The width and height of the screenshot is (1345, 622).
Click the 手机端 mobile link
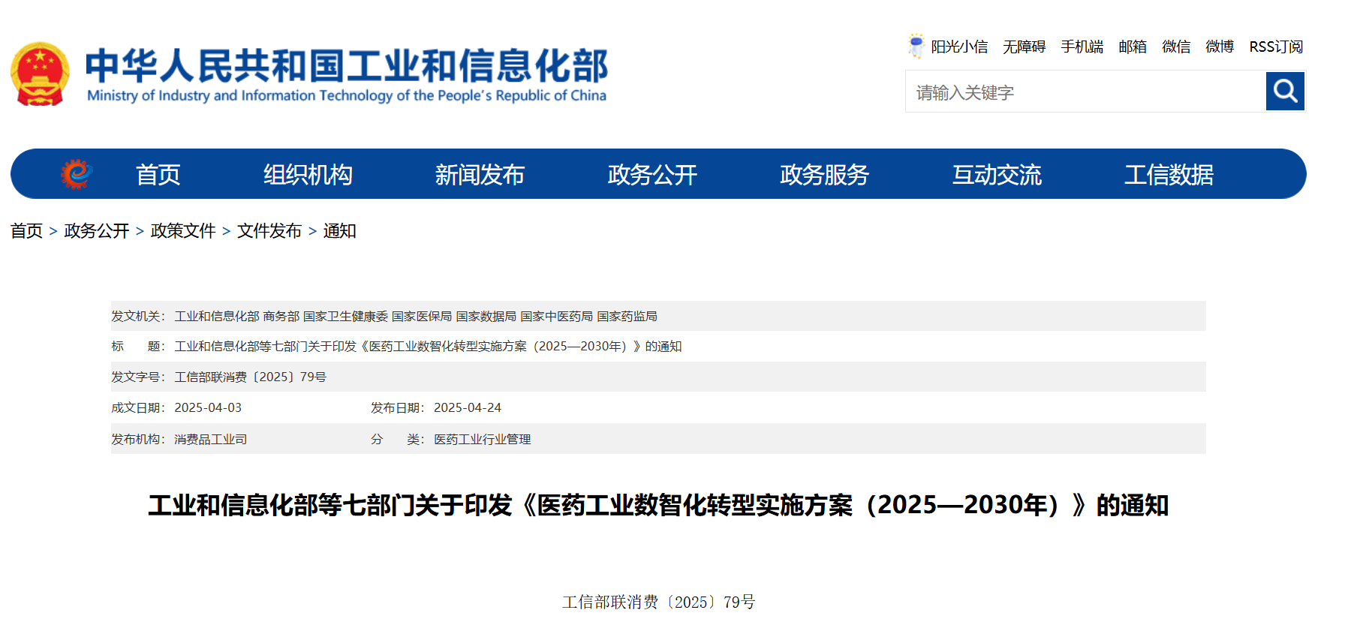tap(1082, 47)
